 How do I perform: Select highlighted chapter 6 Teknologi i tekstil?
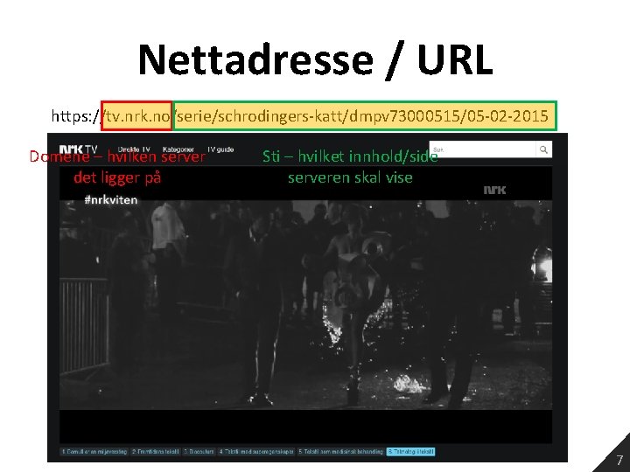(410, 452)
